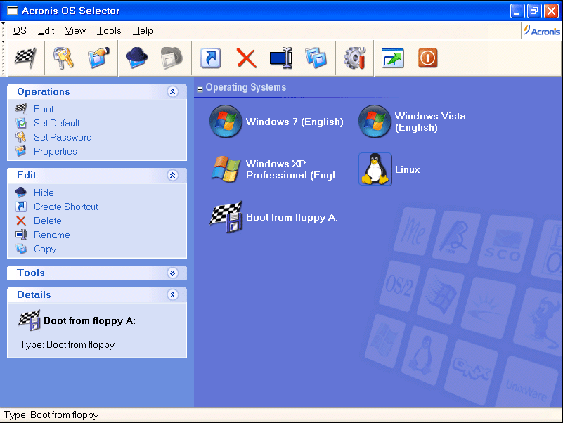The height and width of the screenshot is (423, 563).
Task: Click the Windows 7 (English) label
Action: click(x=295, y=122)
